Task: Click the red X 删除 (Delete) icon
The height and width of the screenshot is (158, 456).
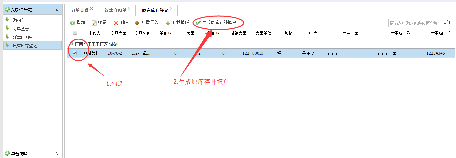Action: (x=116, y=23)
